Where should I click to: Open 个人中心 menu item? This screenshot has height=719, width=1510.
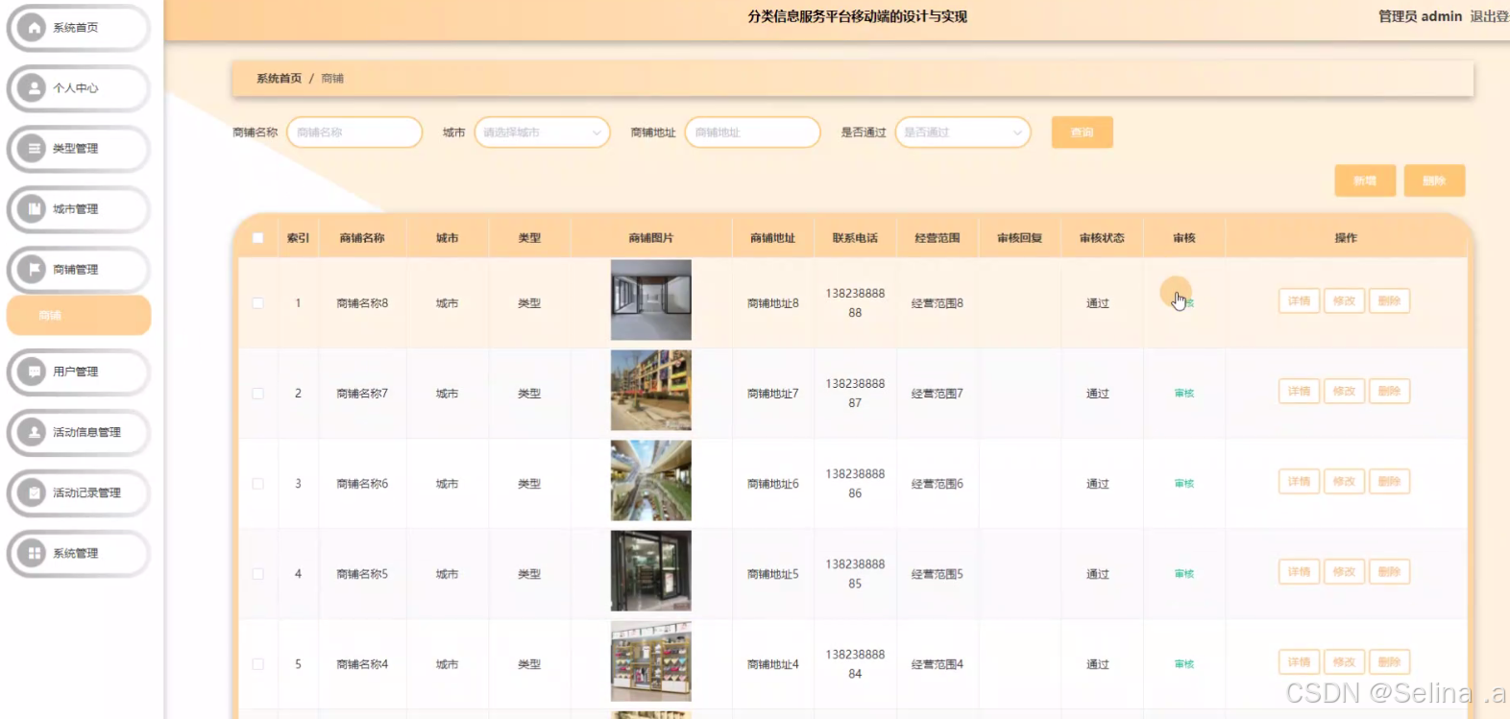[79, 88]
